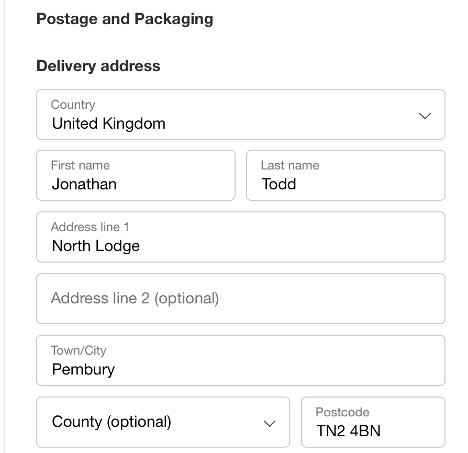
Task: Click the County dropdown chevron arrow
Action: pos(270,423)
